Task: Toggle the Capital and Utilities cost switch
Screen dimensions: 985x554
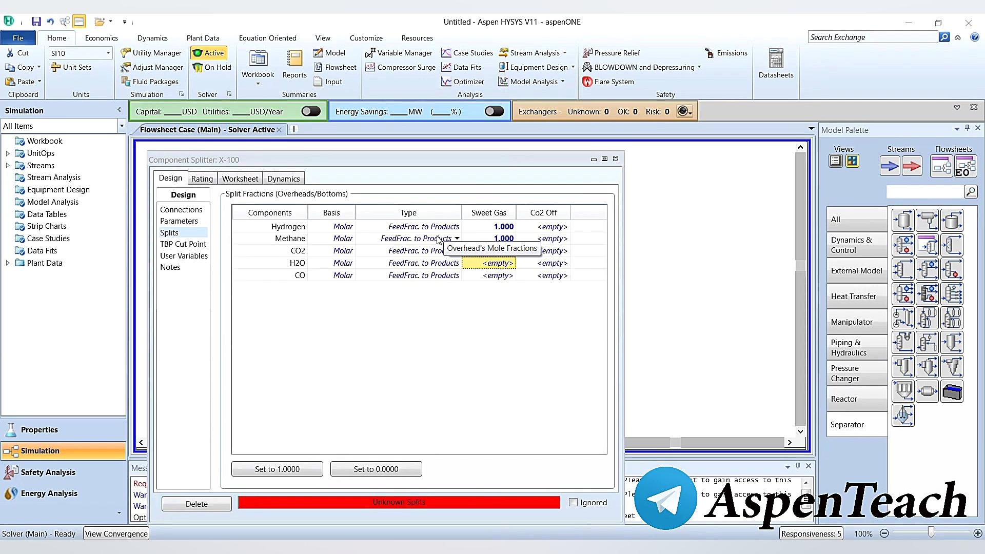Action: [311, 111]
